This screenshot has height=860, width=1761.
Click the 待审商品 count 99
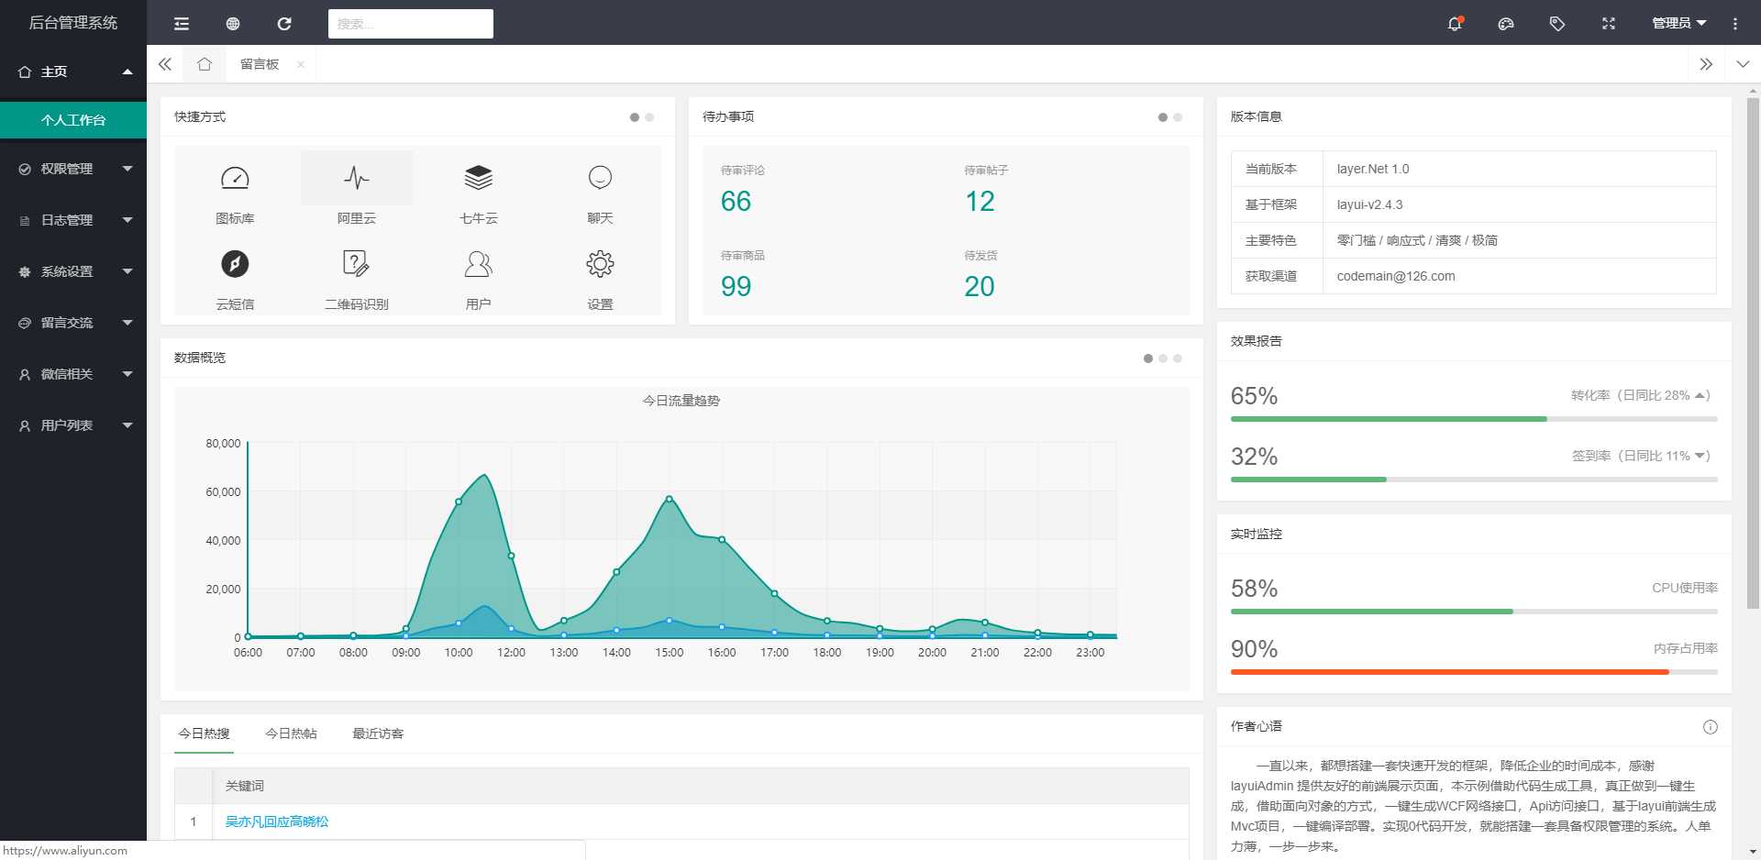[x=736, y=287]
